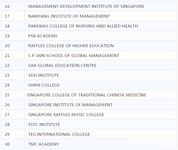Select S P JAIN SCHOOL OF GLOBAL MANAGEMENT
Image resolution: width=178 pixels, height=150 pixels.
click(x=74, y=55)
